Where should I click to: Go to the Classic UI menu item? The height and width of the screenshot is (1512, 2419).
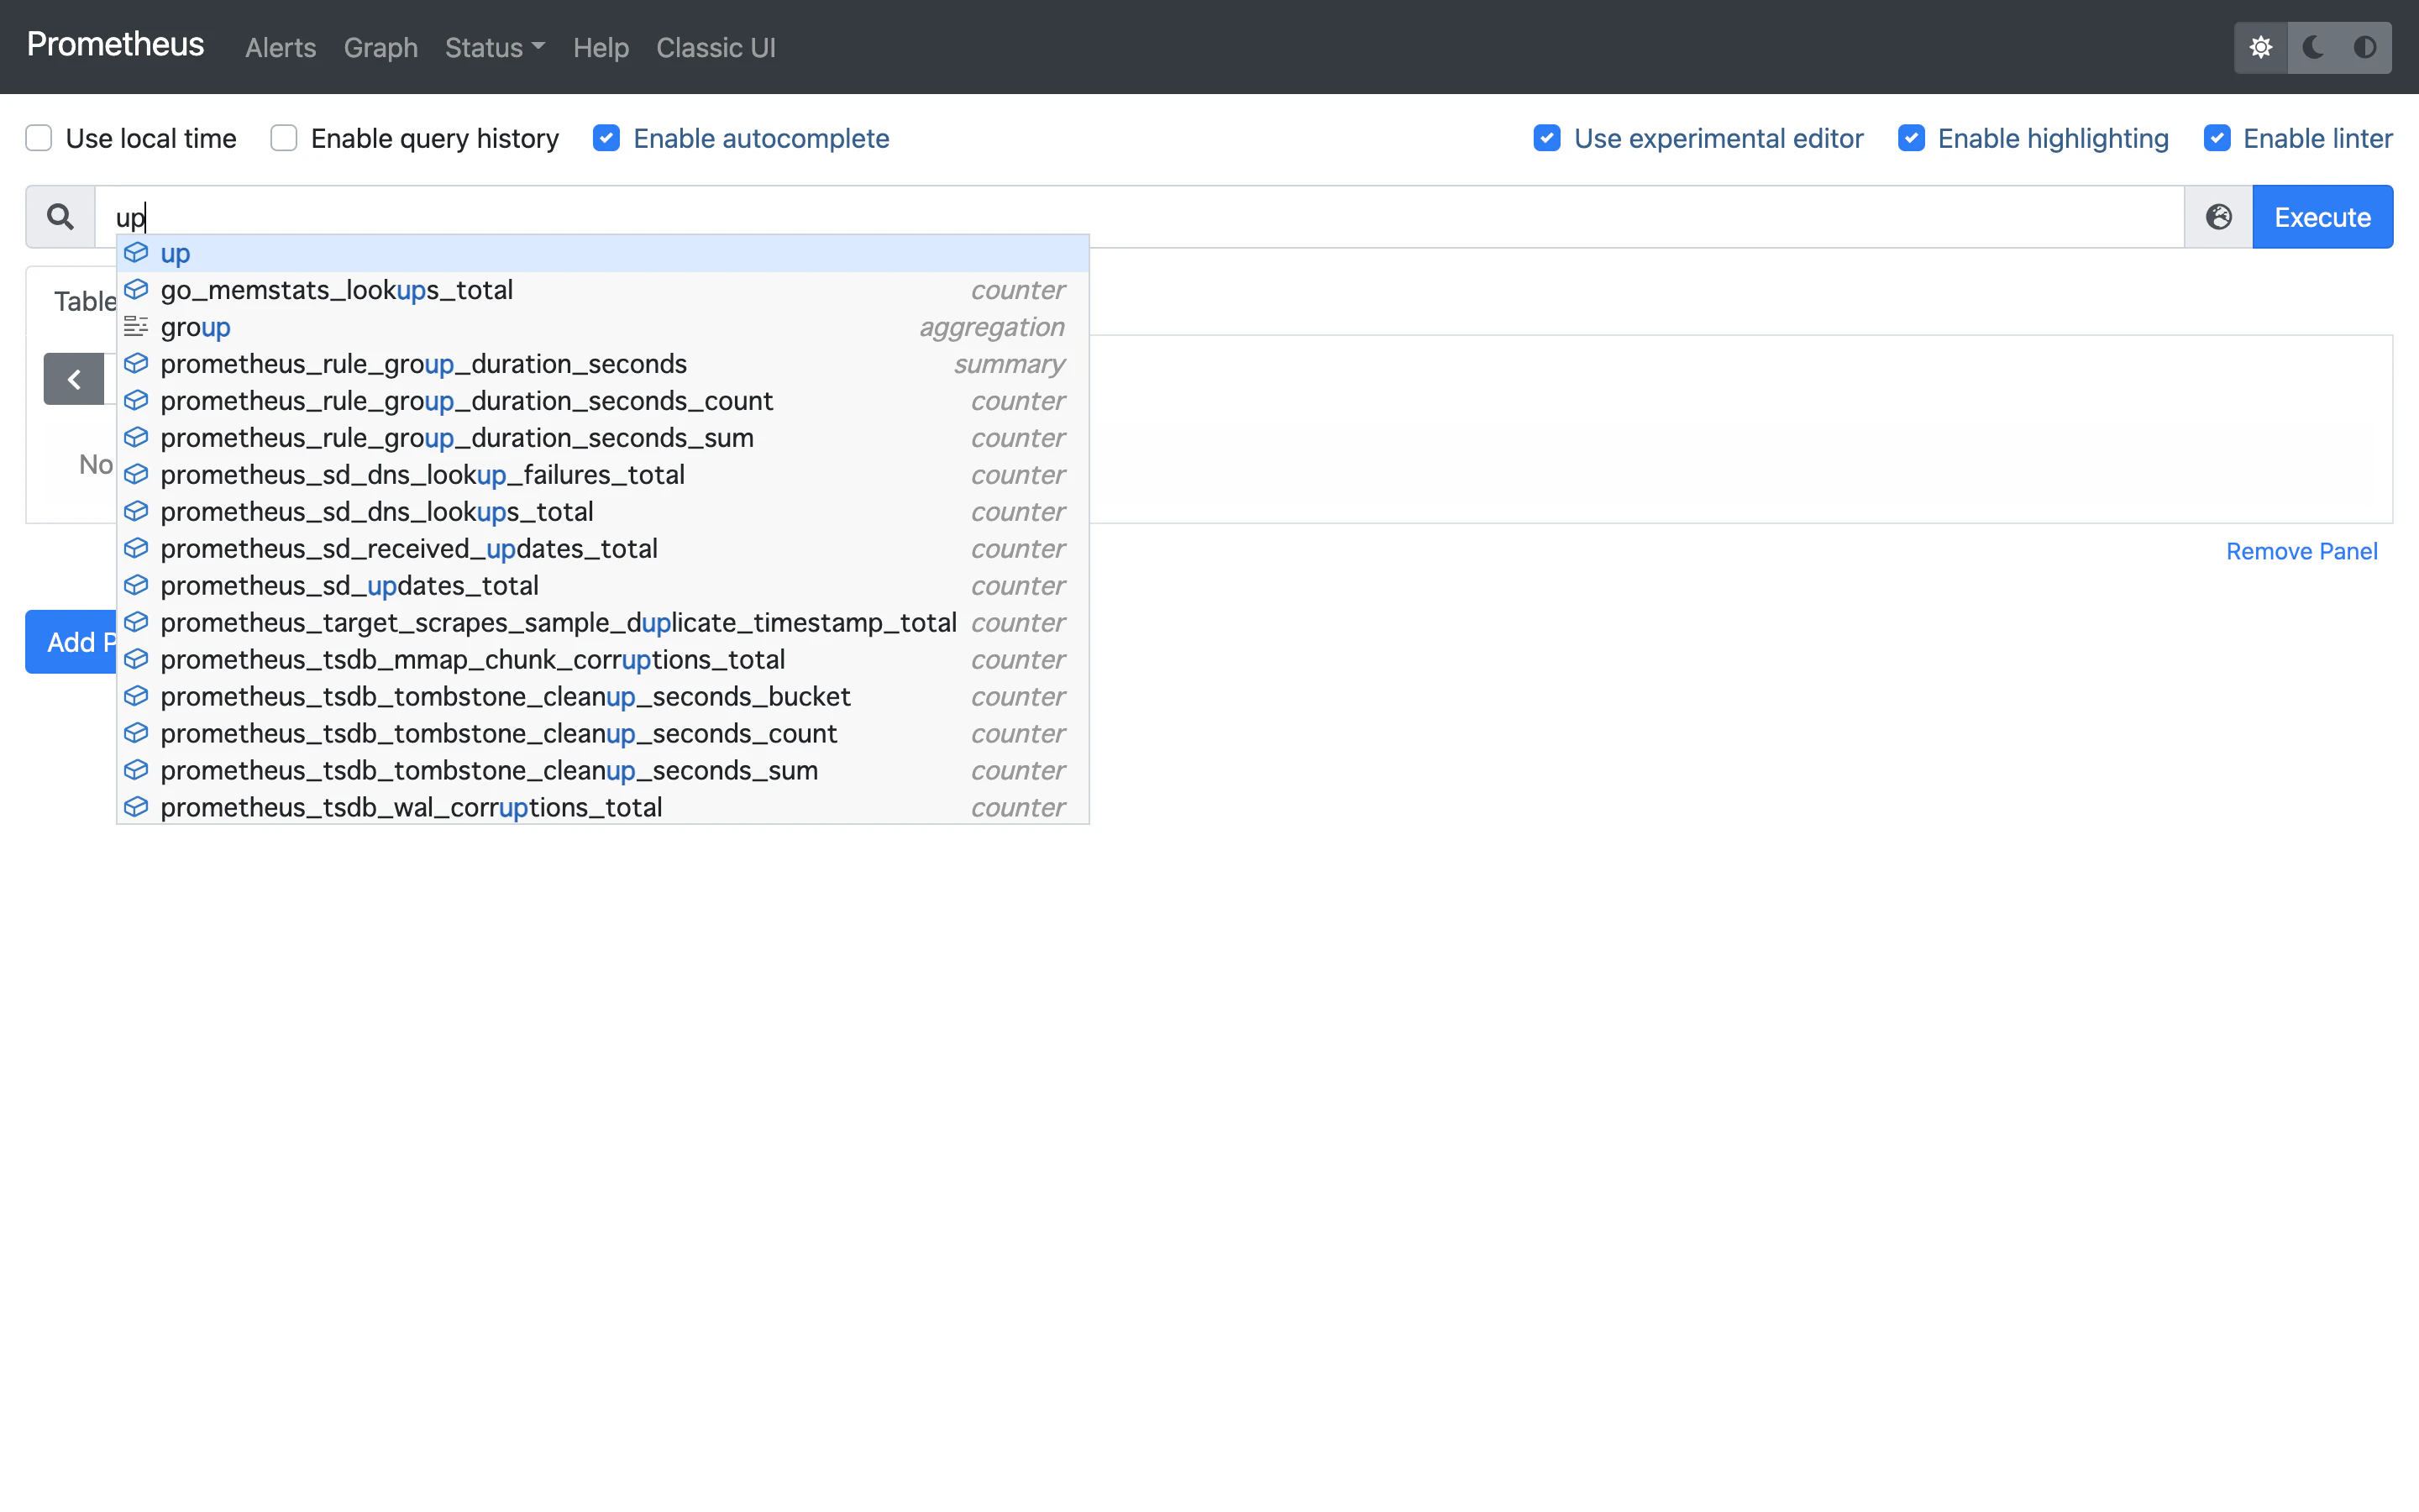716,47
